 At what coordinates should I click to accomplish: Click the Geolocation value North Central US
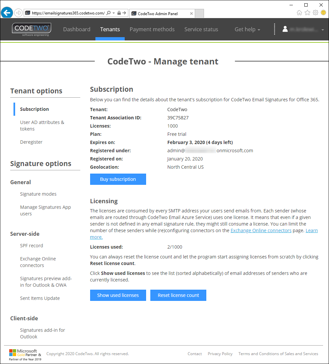point(186,167)
